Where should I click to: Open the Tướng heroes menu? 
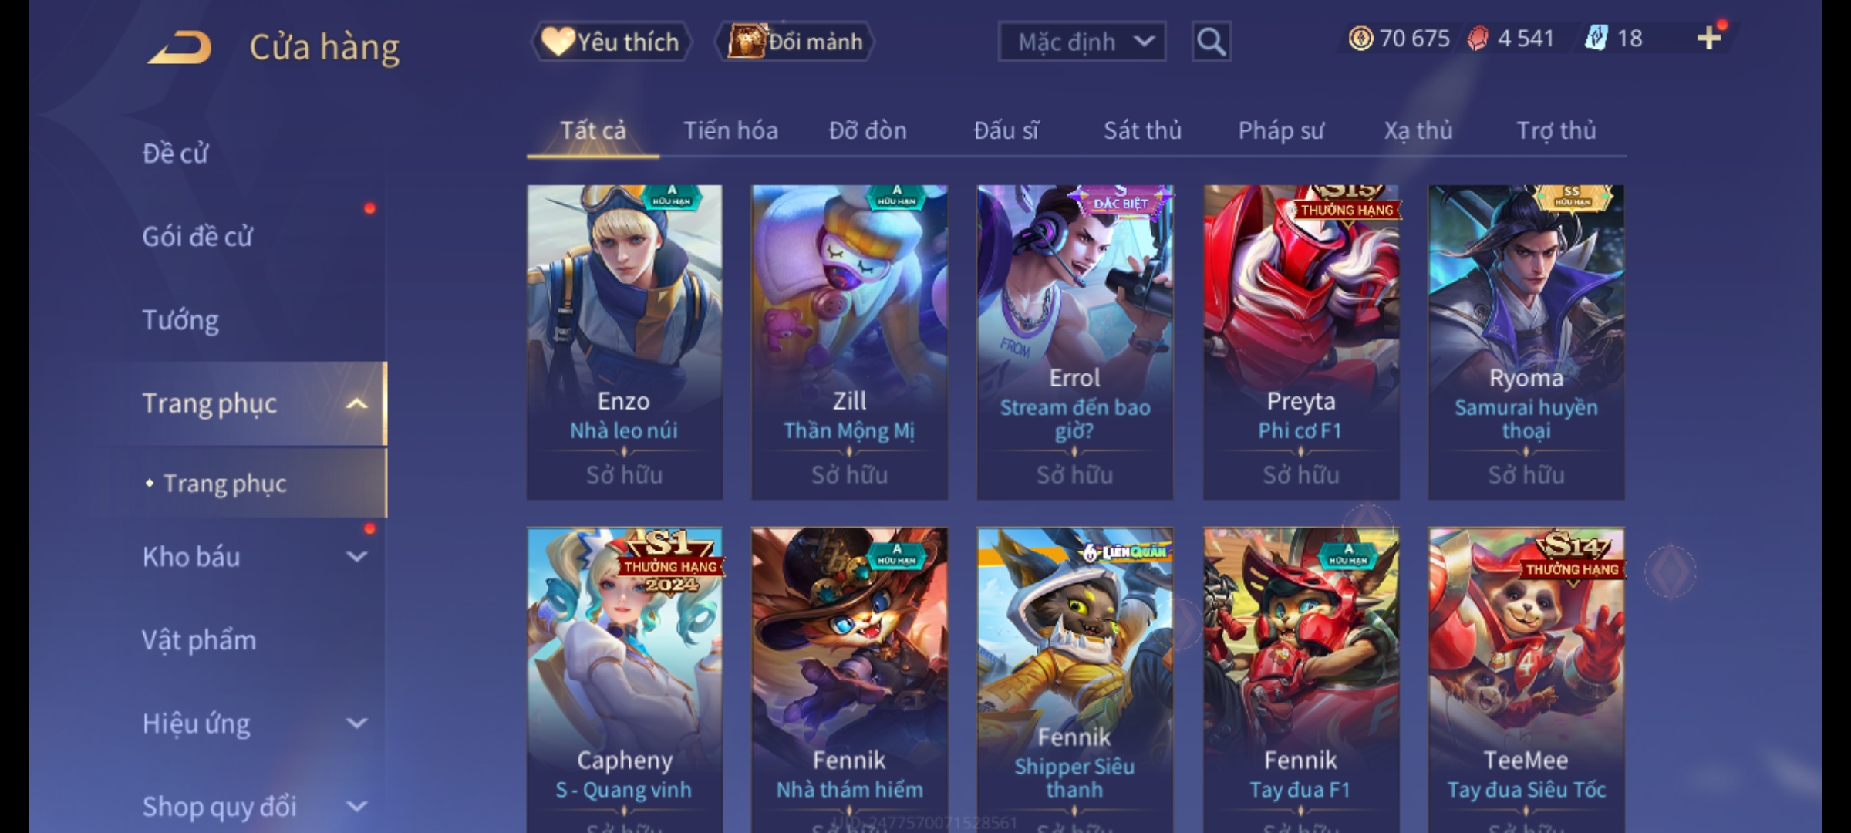click(180, 319)
